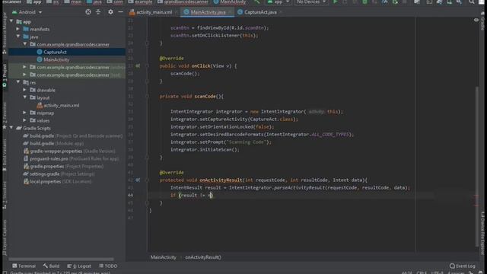The height and width of the screenshot is (274, 487).
Task: Hide the Project panel with minus icon
Action: [x=120, y=12]
